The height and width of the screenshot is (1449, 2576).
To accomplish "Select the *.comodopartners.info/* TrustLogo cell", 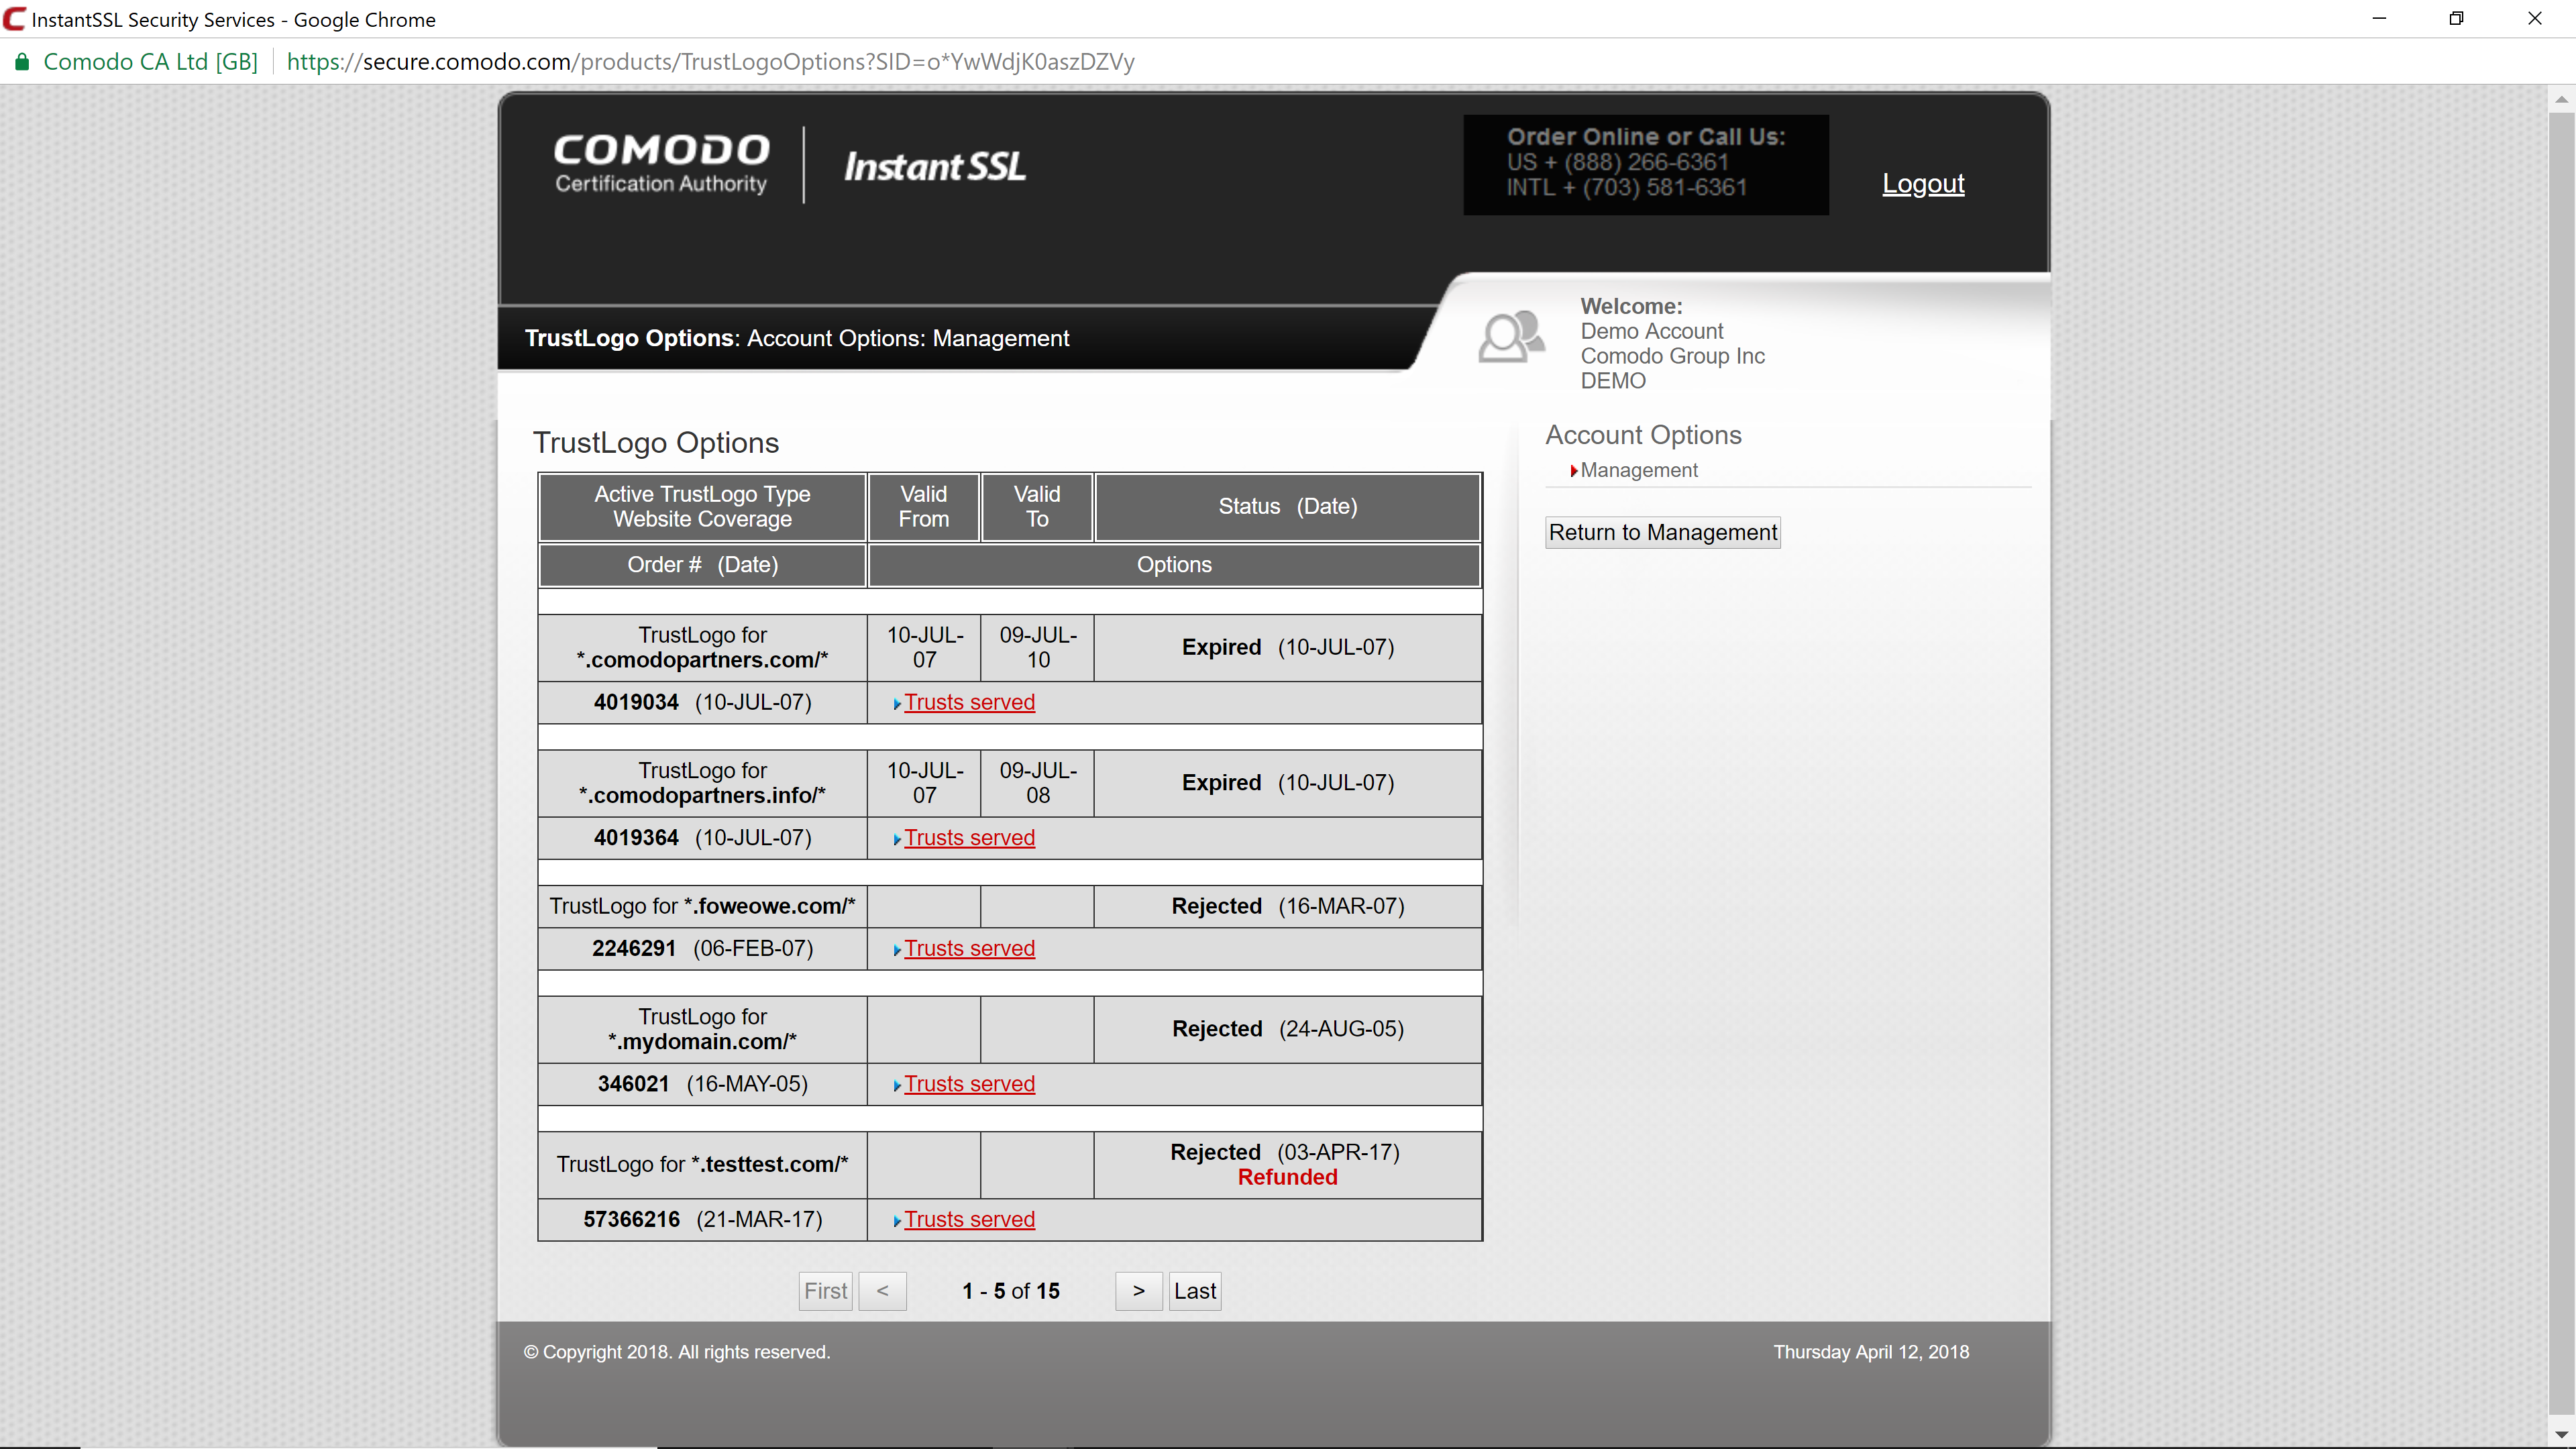I will click(x=702, y=783).
